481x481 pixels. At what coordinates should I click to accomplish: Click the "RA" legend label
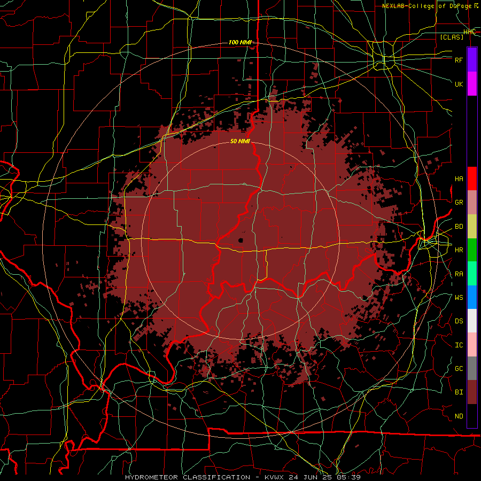click(x=459, y=274)
